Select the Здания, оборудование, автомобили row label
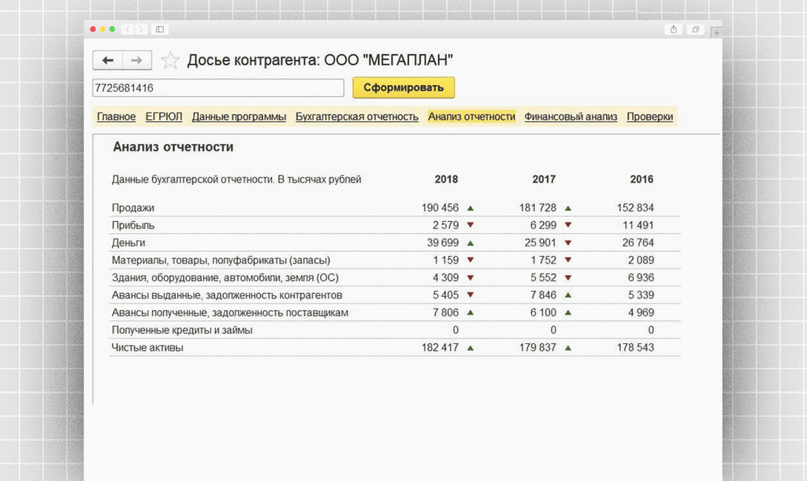Viewport: 807px width, 481px height. [x=225, y=278]
